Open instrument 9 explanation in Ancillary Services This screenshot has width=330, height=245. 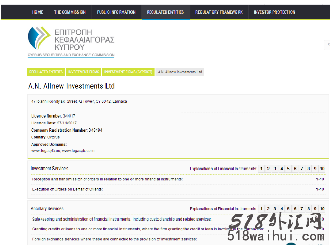[315, 209]
